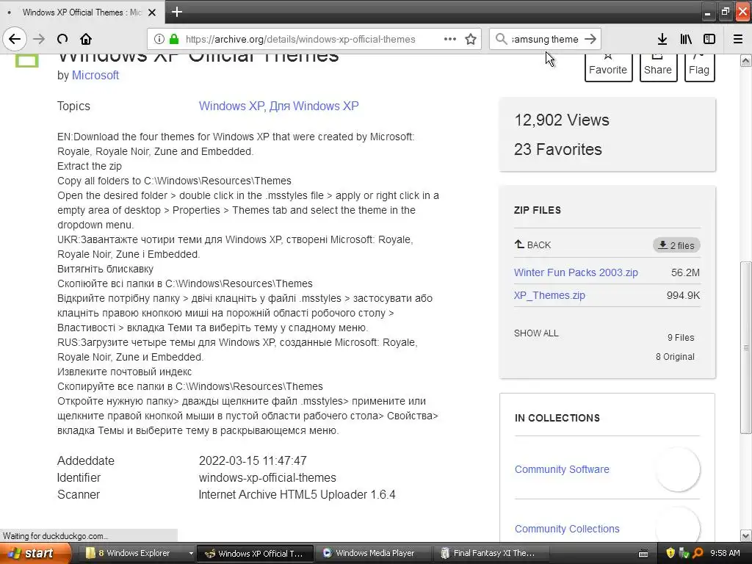Click the page scrollbar up arrow
The width and height of the screenshot is (752, 564).
(746, 61)
